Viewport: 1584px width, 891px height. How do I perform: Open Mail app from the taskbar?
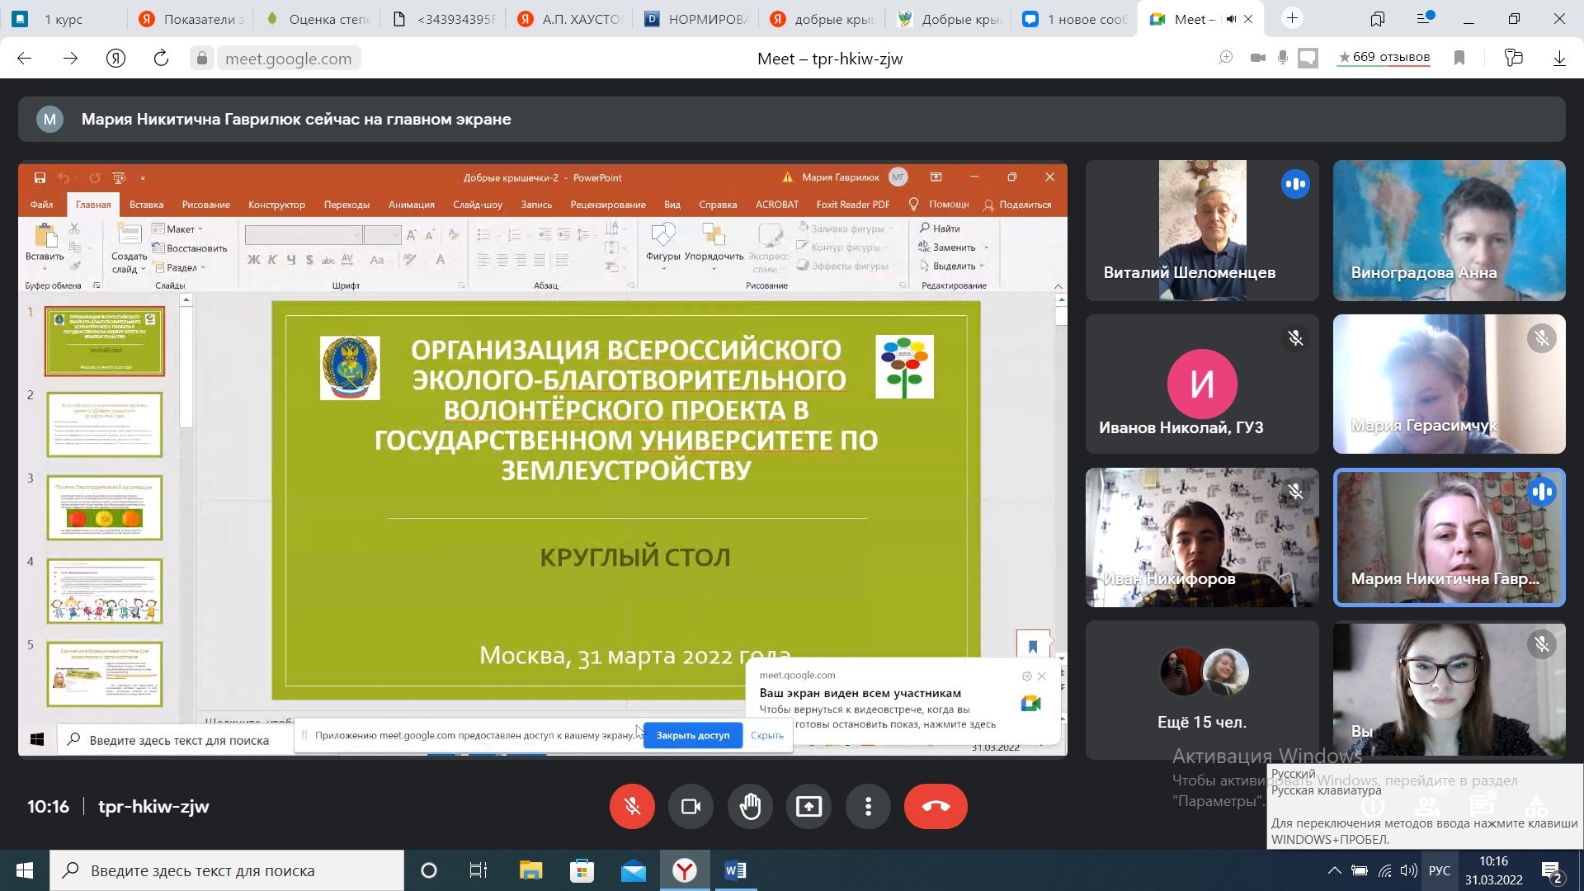(633, 870)
